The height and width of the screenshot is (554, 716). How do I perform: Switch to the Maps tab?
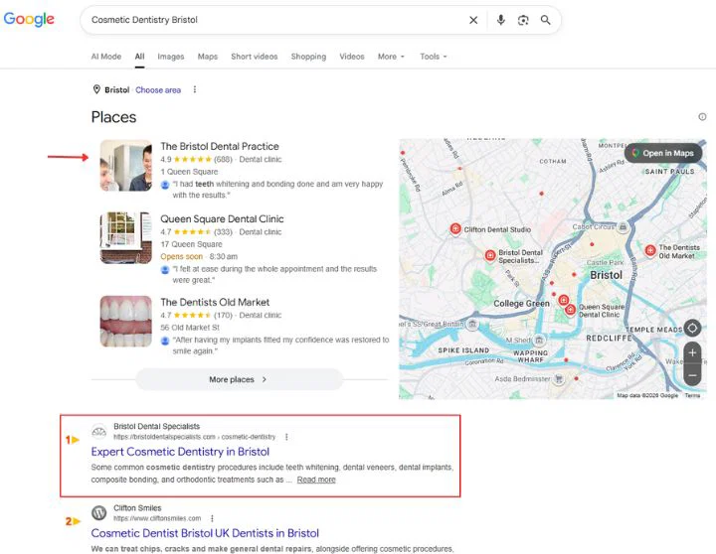[207, 57]
